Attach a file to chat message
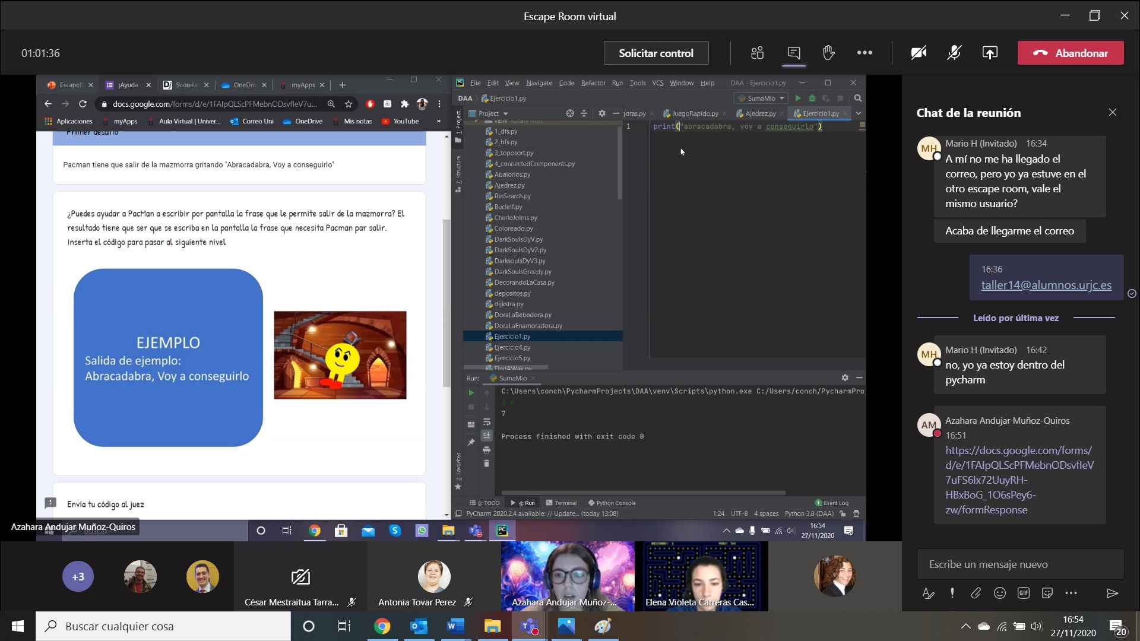 pos(976,593)
